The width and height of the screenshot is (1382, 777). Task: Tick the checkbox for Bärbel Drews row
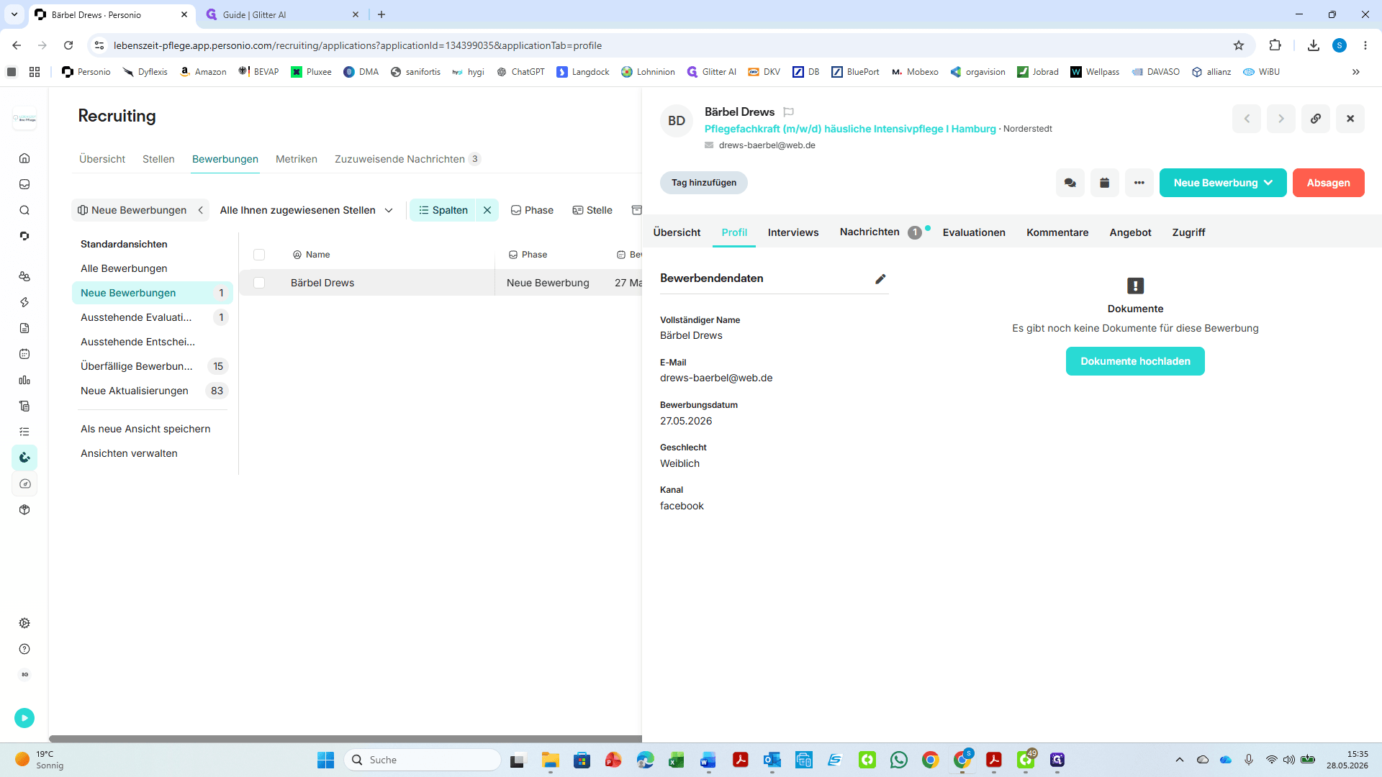point(259,283)
